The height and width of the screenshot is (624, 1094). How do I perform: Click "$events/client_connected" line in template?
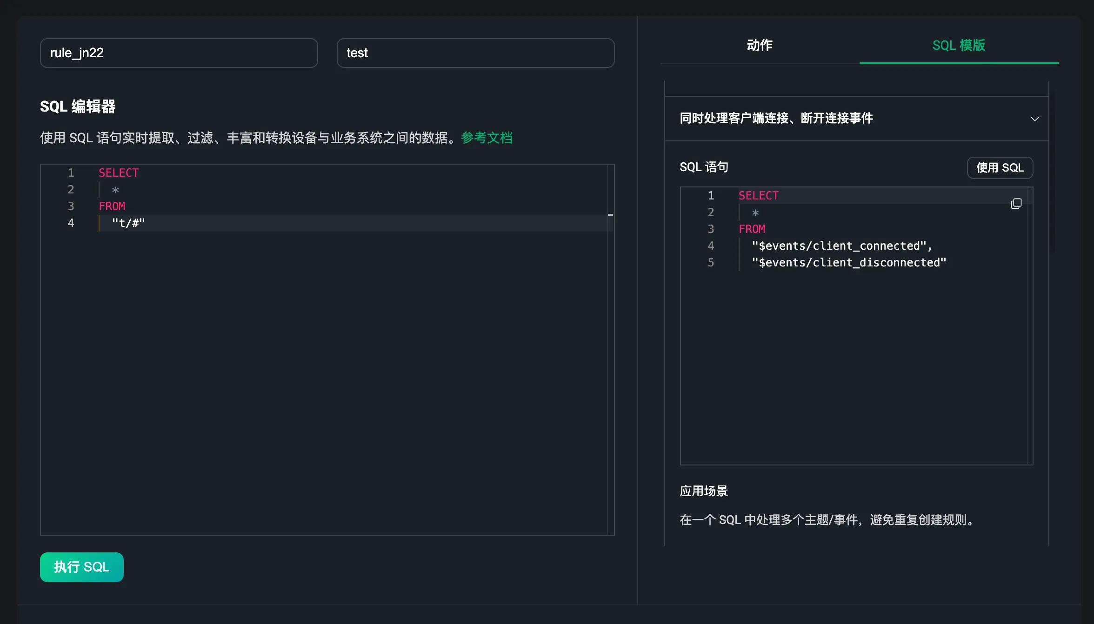pyautogui.click(x=842, y=246)
